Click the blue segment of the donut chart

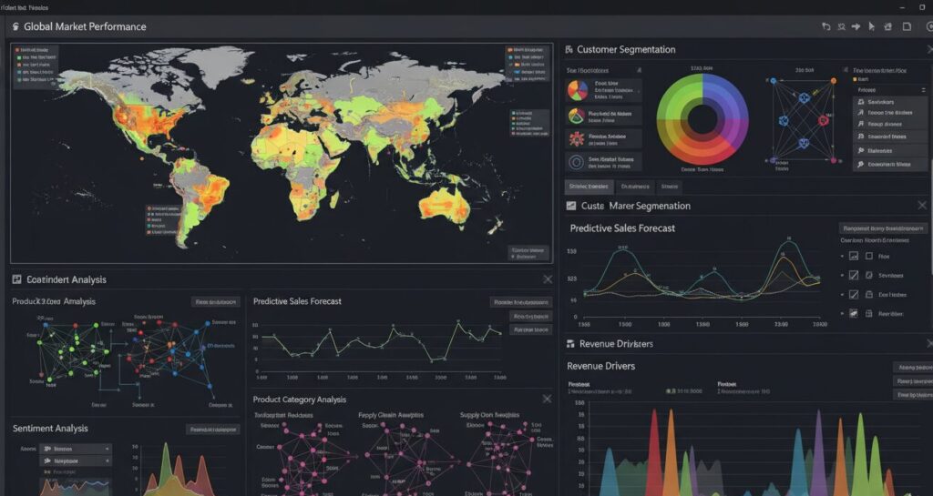point(730,102)
